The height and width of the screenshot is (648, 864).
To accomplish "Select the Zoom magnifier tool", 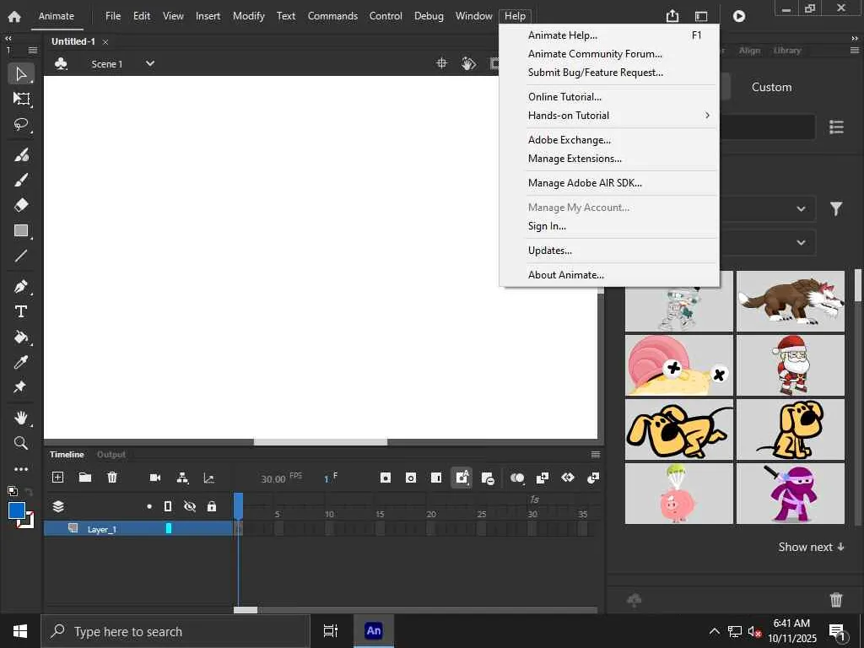I will [21, 443].
